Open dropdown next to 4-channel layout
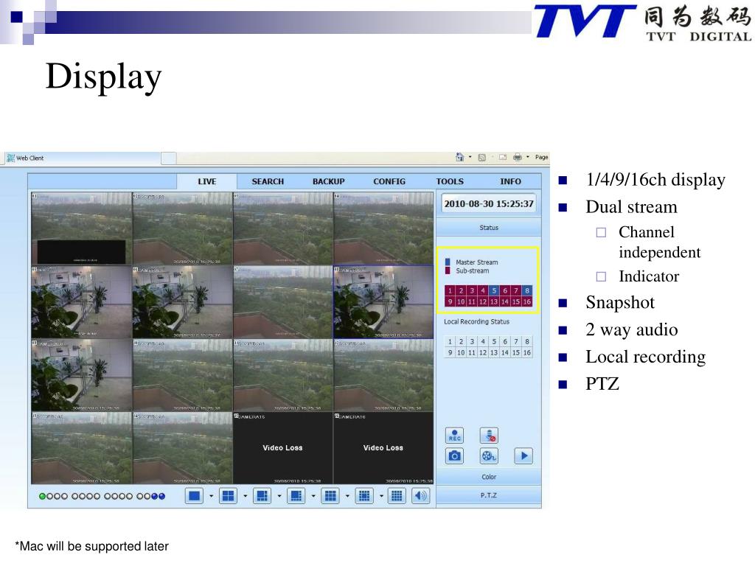Viewport: 755px width, 566px height. 245,496
